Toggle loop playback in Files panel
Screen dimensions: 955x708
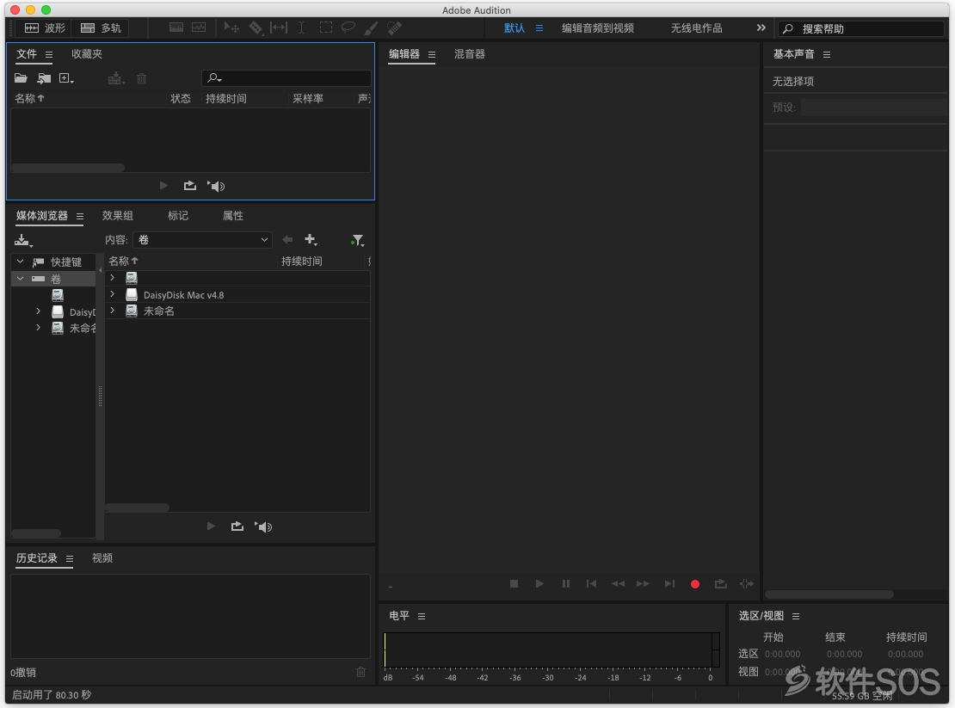190,186
